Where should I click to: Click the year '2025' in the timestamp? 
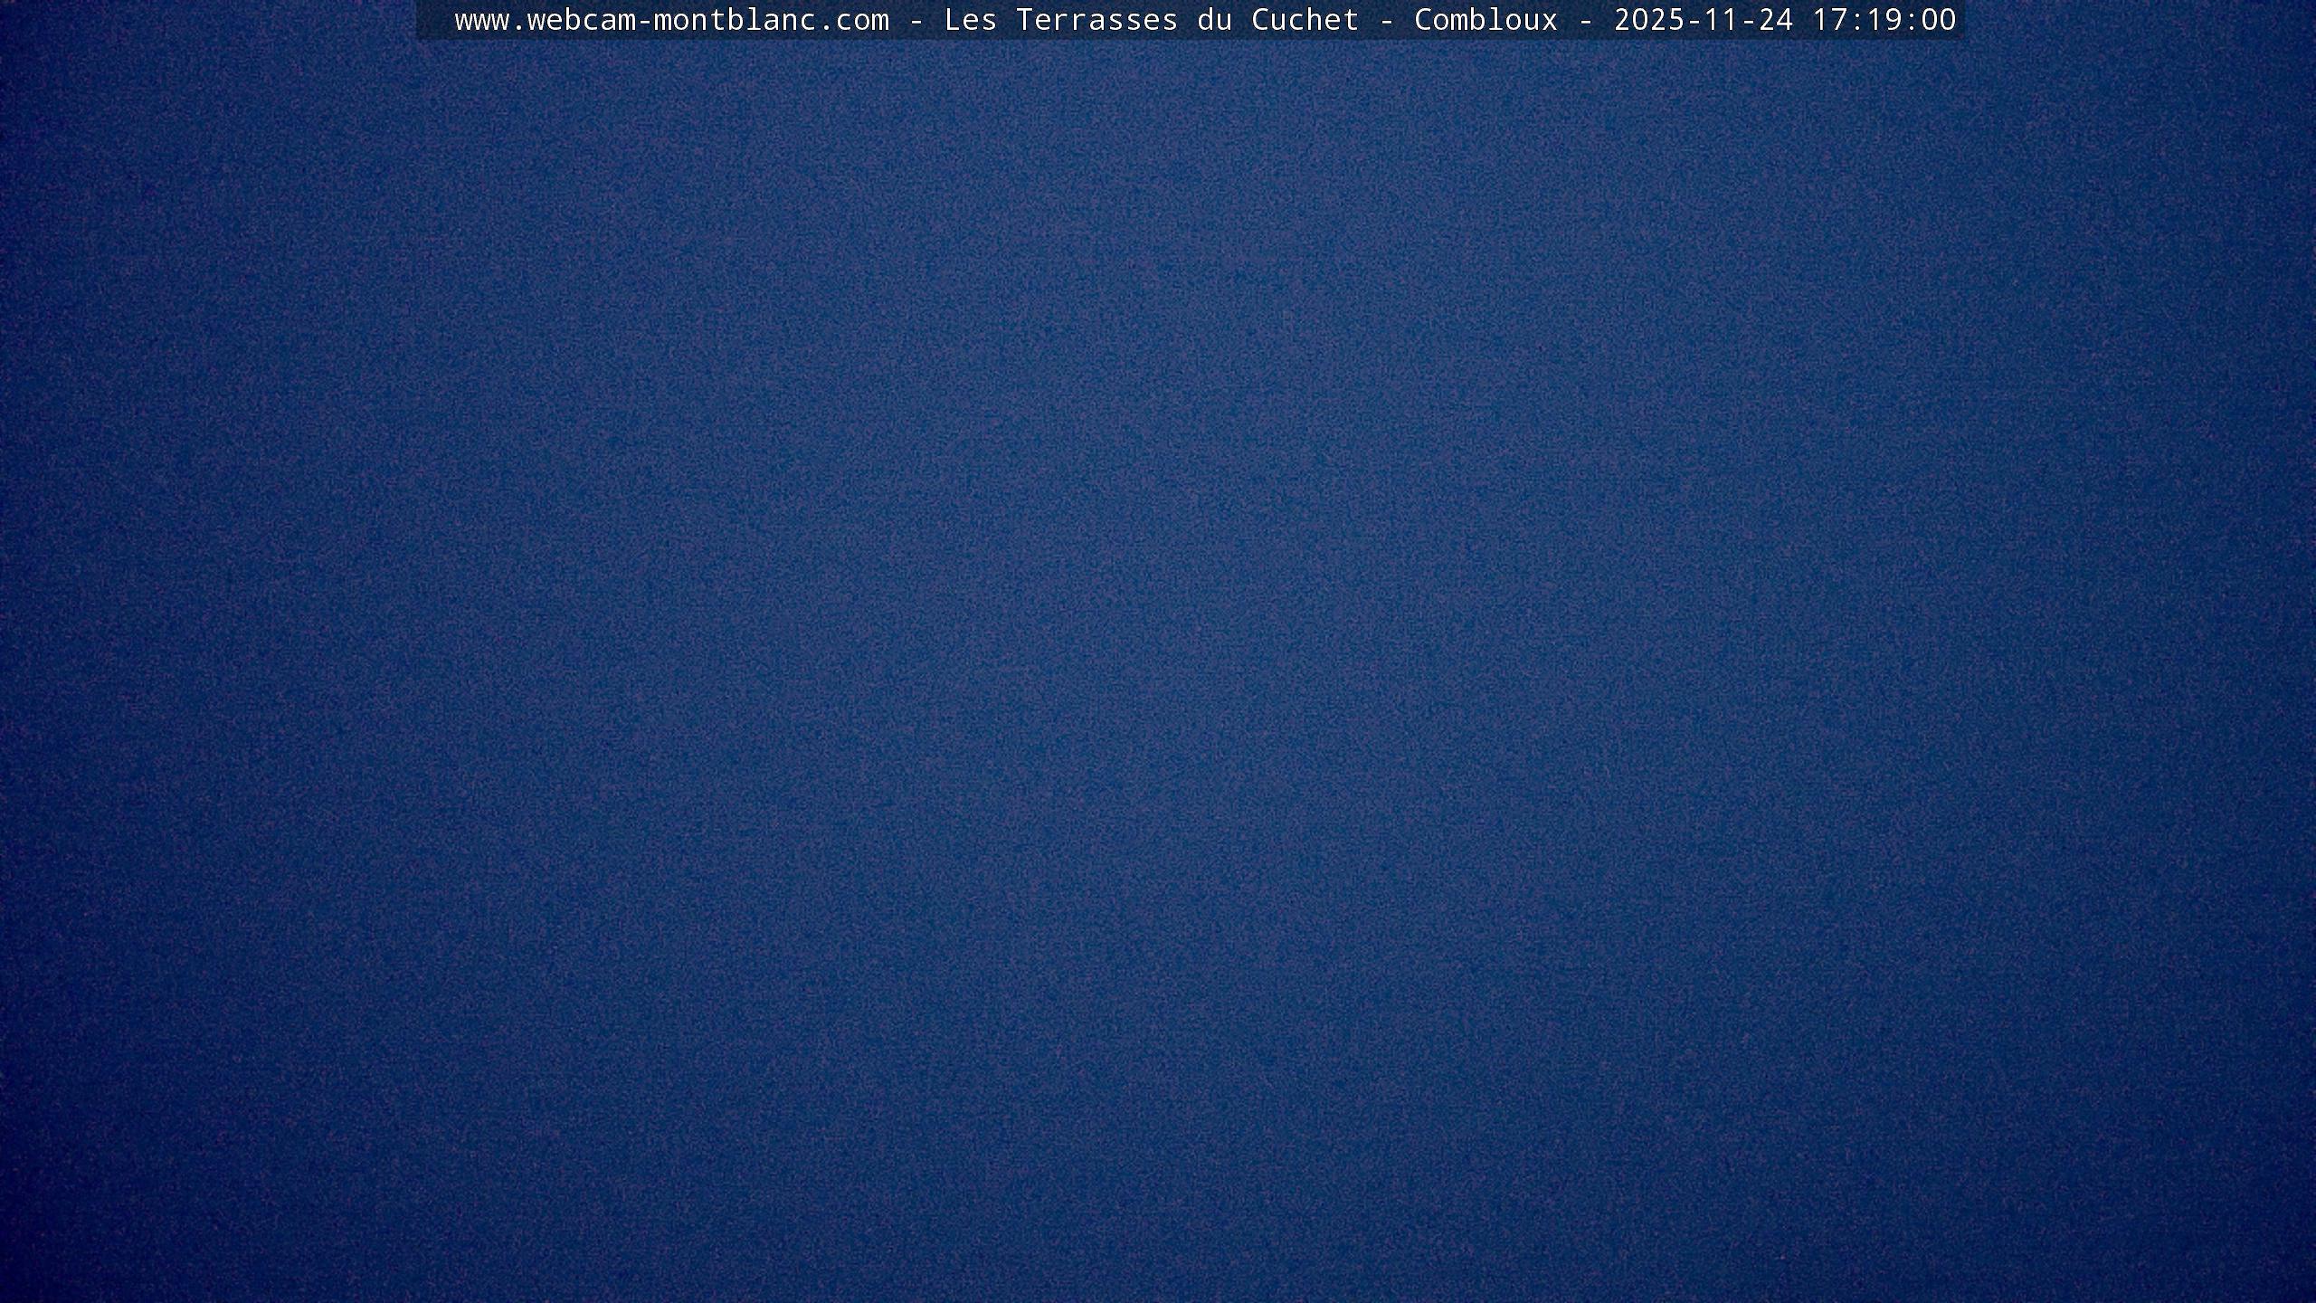(x=1648, y=20)
